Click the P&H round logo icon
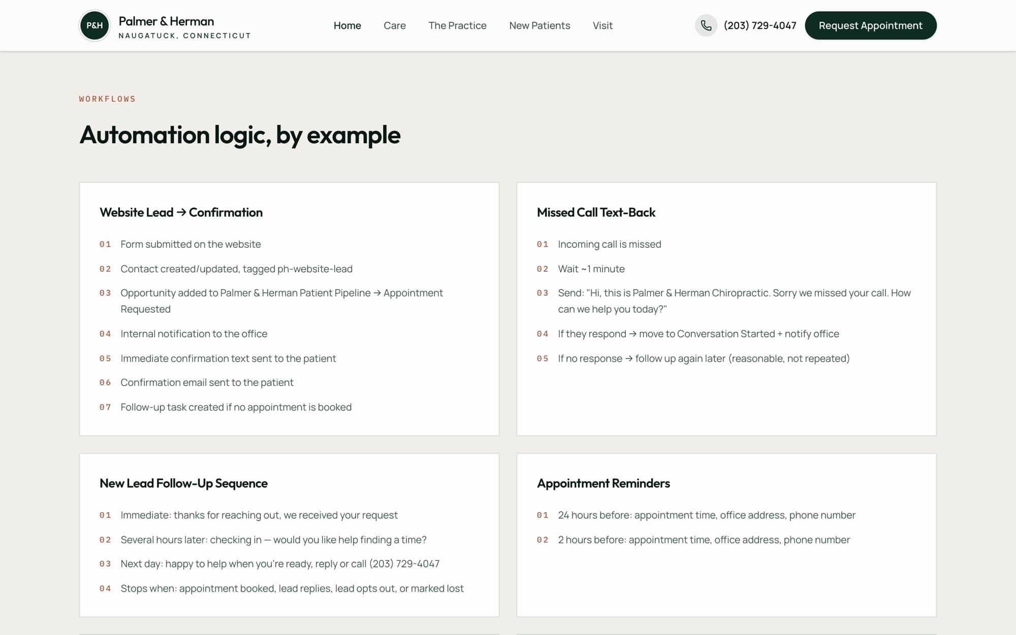Screen dimensions: 1016x635 94,25
